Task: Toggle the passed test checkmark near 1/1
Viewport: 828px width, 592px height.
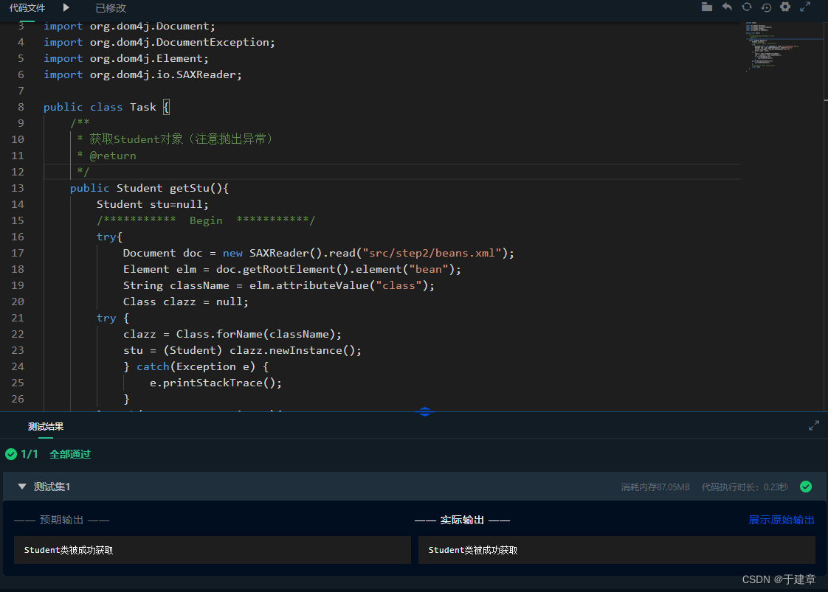Action: [10, 454]
